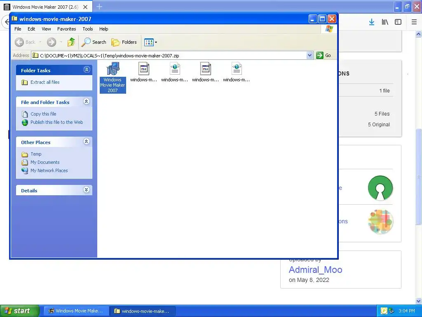
Task: Click Publish this file to the Web
Action: (56, 122)
